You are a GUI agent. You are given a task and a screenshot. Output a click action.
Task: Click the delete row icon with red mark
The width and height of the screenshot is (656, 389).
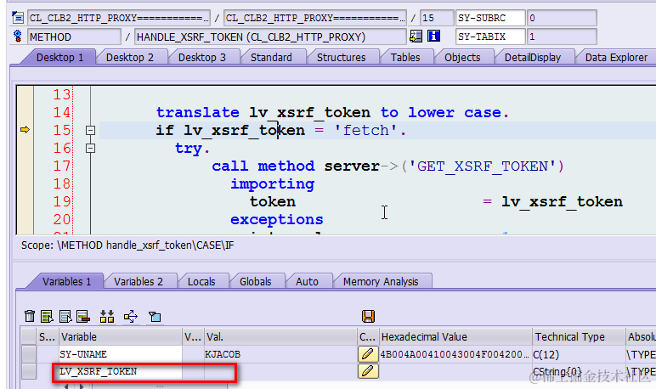(x=83, y=316)
